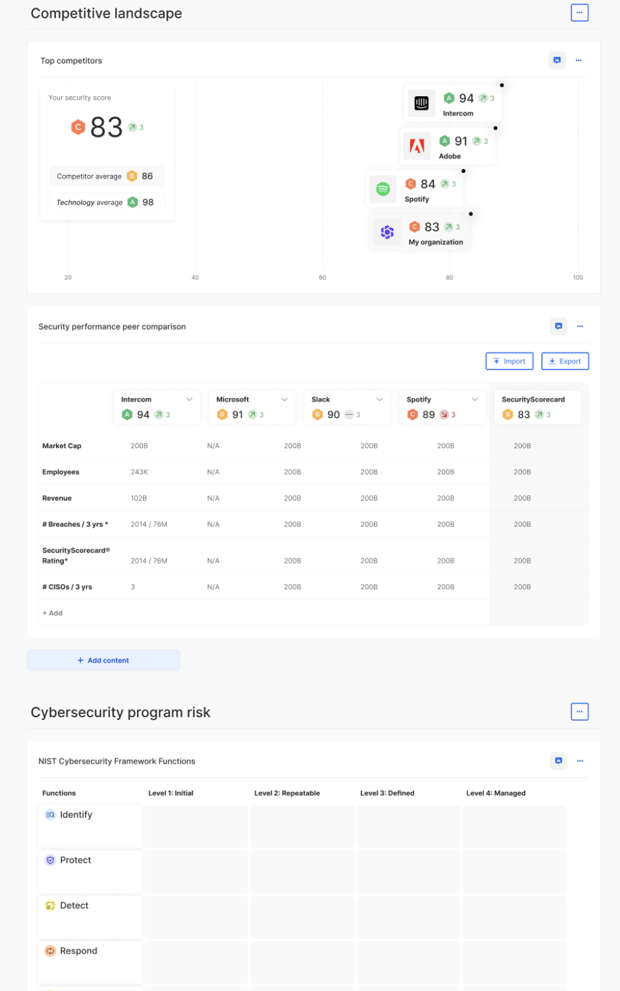Click Level 3: Defined column header

pos(387,793)
